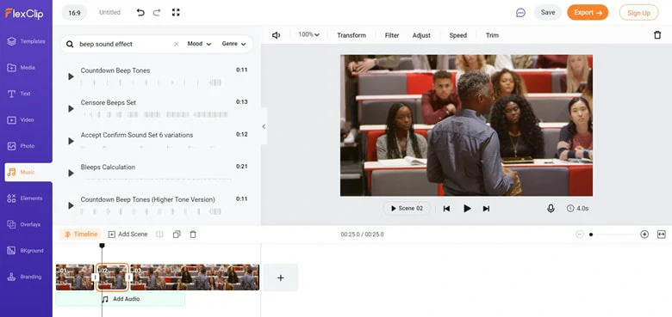
Task: Fit timeline to window width
Action: (x=662, y=235)
